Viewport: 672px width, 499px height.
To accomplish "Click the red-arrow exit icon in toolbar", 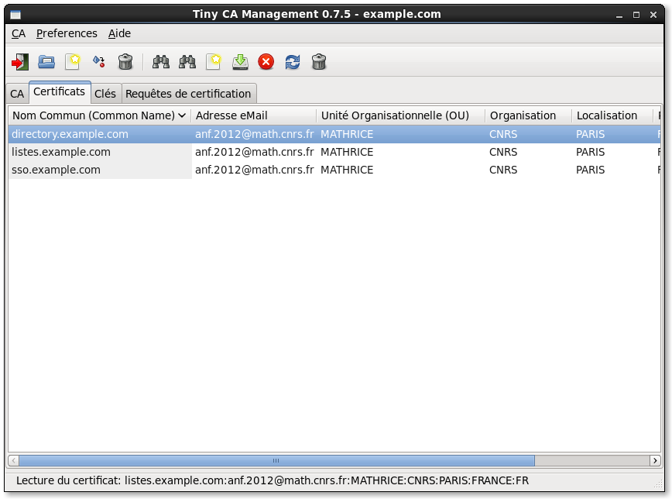I will [x=19, y=62].
